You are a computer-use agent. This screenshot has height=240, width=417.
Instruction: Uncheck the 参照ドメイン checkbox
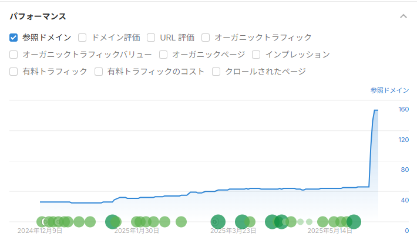pyautogui.click(x=14, y=38)
